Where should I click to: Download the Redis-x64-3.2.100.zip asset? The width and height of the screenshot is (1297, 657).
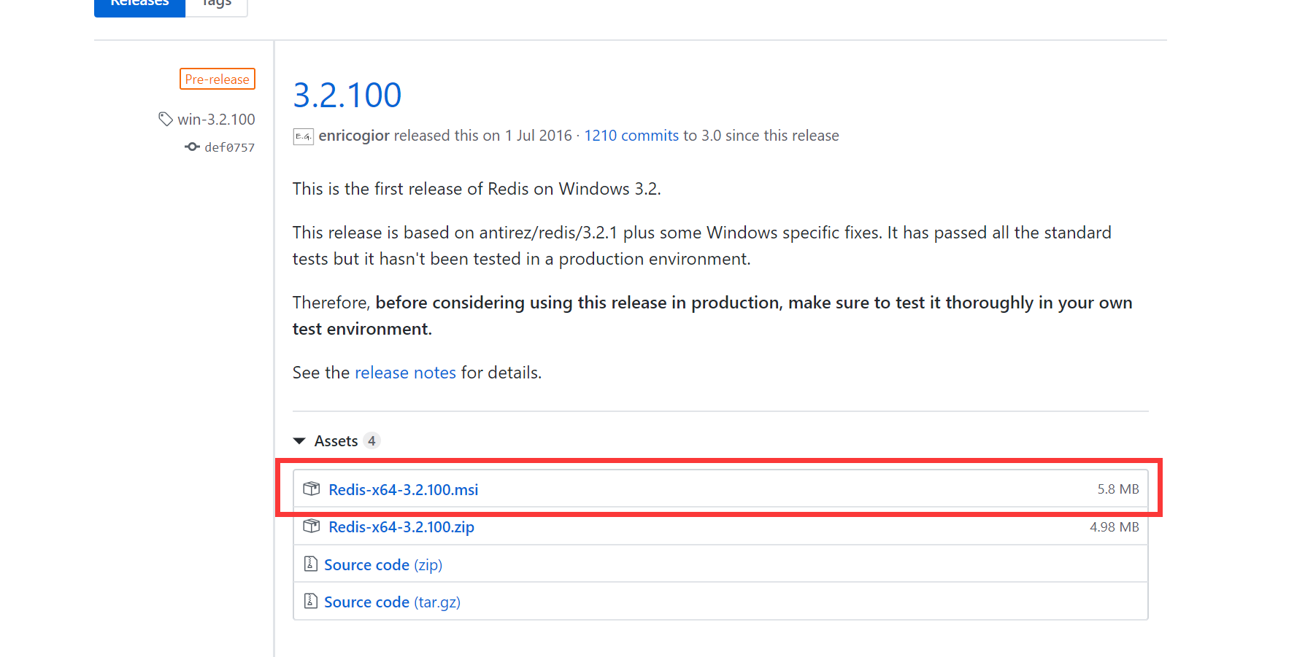(401, 526)
